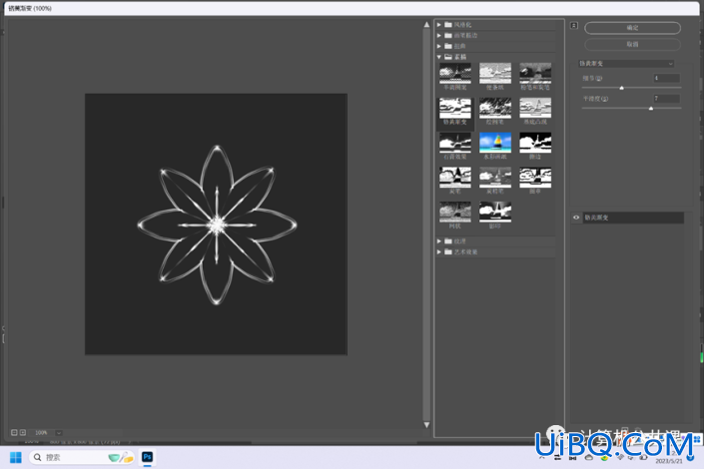Select the 绘图笔 (Graphic Pen) filter thumbnail

(x=494, y=108)
